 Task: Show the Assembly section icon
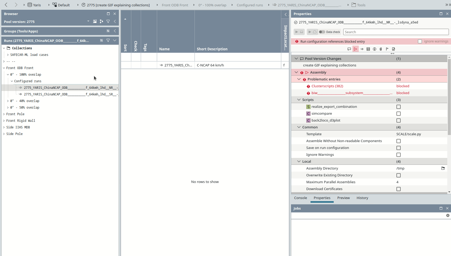tap(356, 49)
